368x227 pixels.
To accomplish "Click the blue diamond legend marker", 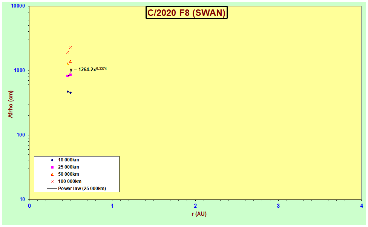I will (x=52, y=160).
